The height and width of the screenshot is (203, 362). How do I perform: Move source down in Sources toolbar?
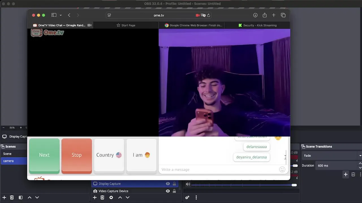click(128, 198)
